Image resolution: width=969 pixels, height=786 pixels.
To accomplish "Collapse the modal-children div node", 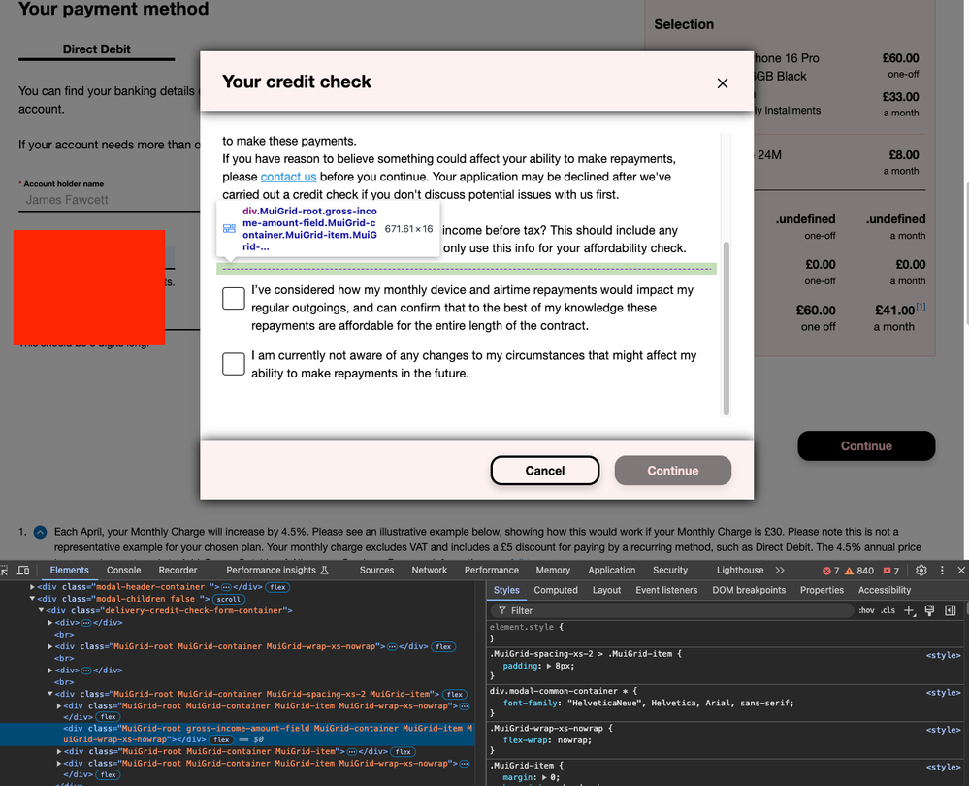I will (34, 599).
